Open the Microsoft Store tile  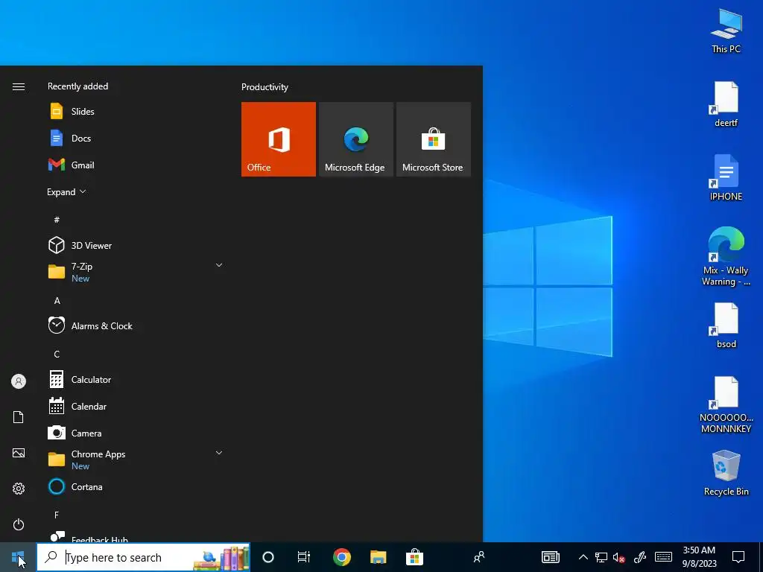(x=434, y=139)
